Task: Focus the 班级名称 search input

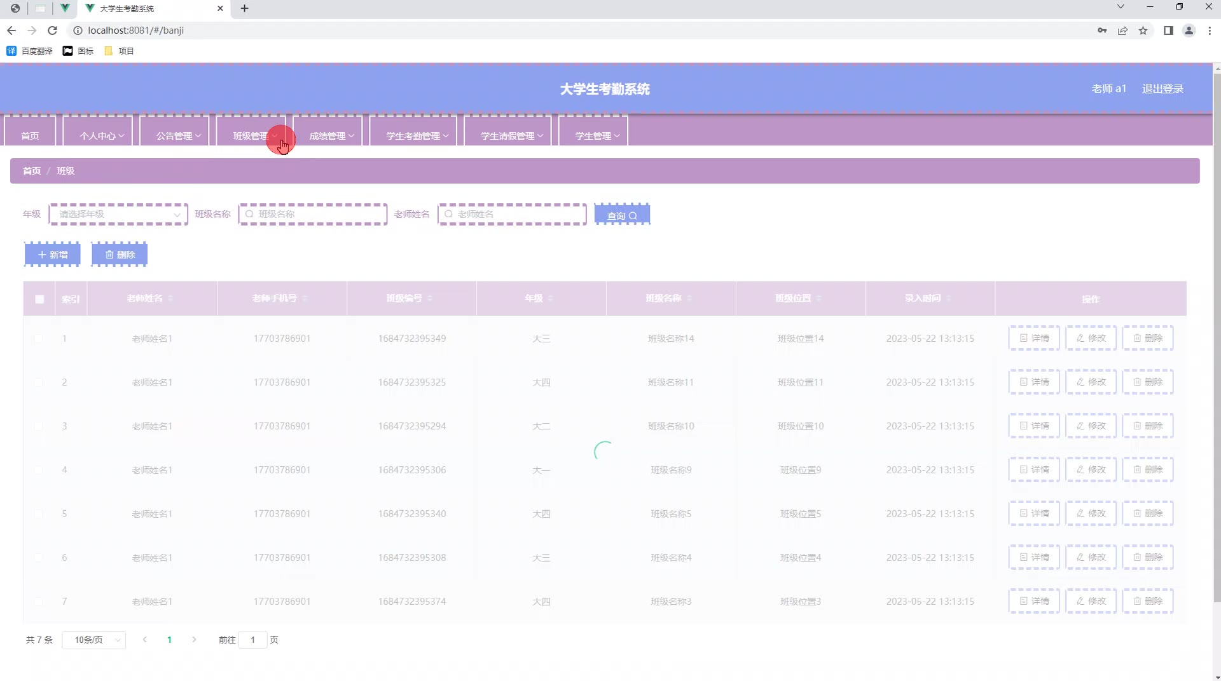Action: (313, 215)
